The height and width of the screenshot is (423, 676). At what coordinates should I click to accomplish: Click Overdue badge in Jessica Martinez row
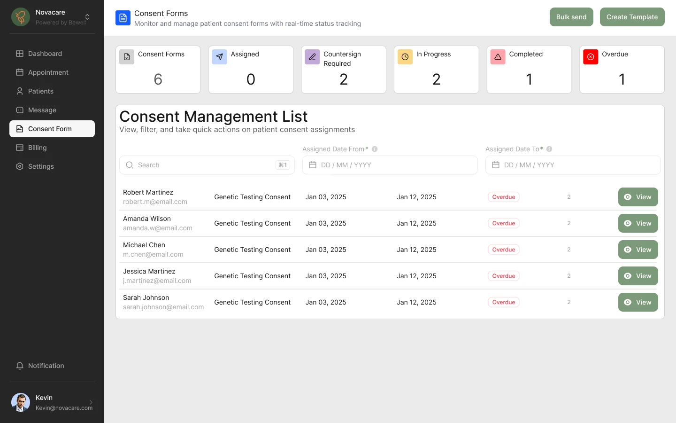pyautogui.click(x=504, y=276)
